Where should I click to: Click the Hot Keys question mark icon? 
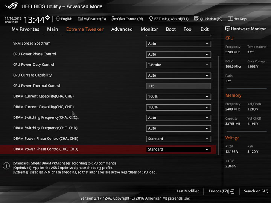230,18
